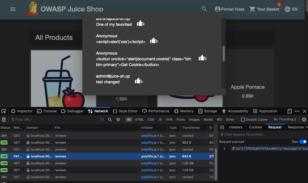The height and width of the screenshot is (183, 308).
Task: Select the PATCH reviews request row
Action: (x=107, y=156)
